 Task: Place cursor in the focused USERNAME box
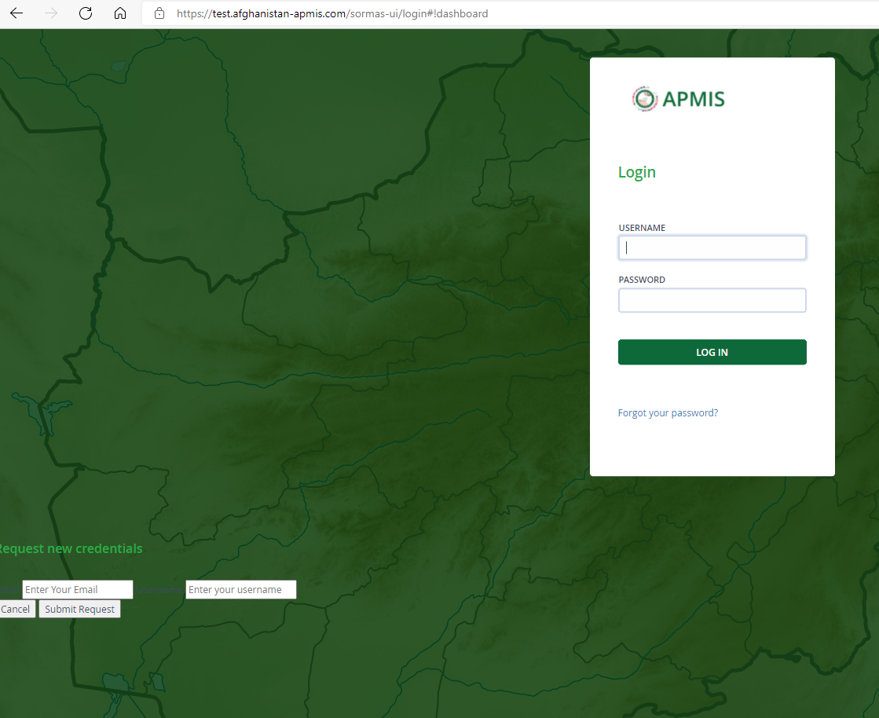coord(712,247)
